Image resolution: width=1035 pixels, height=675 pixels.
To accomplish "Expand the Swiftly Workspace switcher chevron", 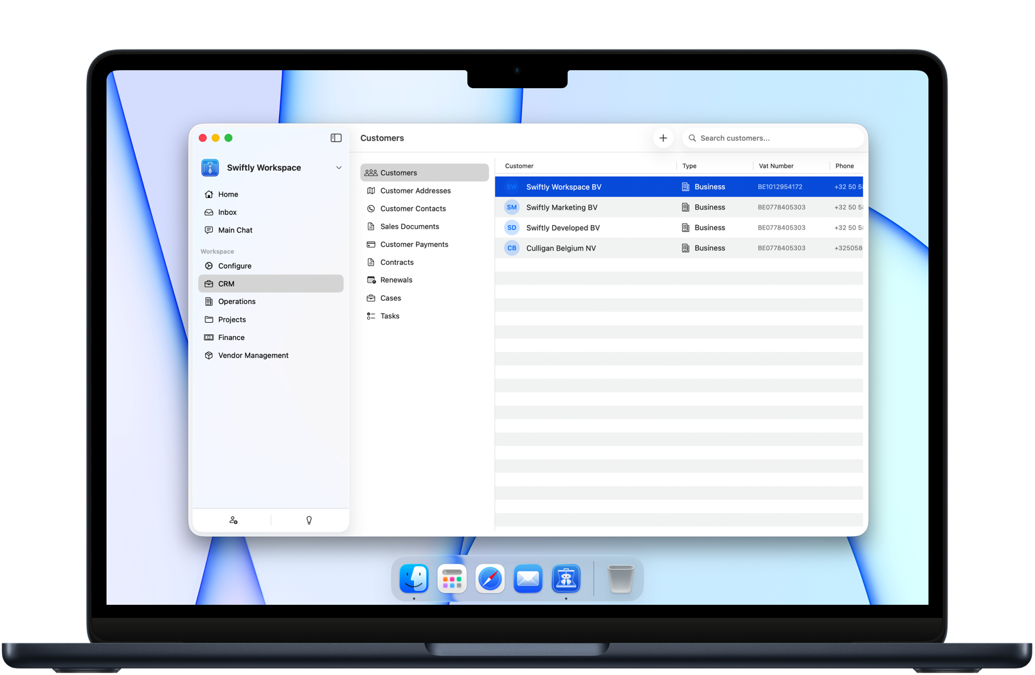I will tap(339, 168).
